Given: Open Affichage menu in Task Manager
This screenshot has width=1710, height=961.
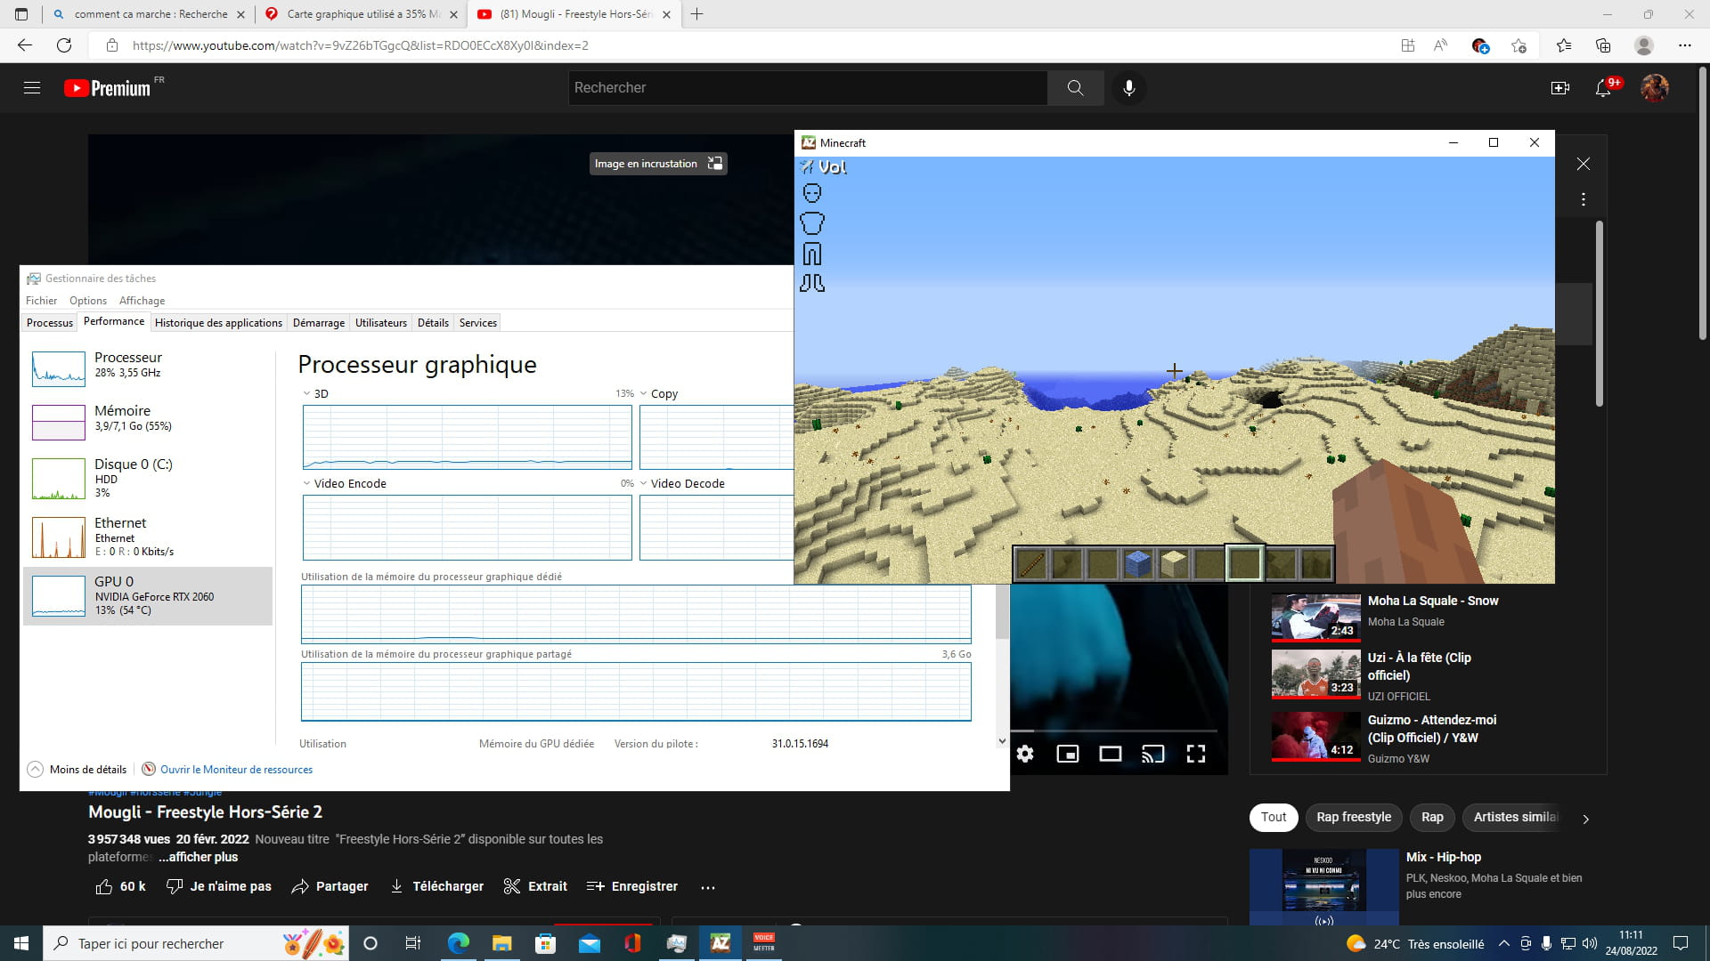Looking at the screenshot, I should (x=142, y=301).
